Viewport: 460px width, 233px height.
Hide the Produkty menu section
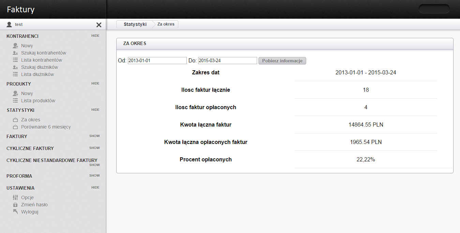[95, 84]
